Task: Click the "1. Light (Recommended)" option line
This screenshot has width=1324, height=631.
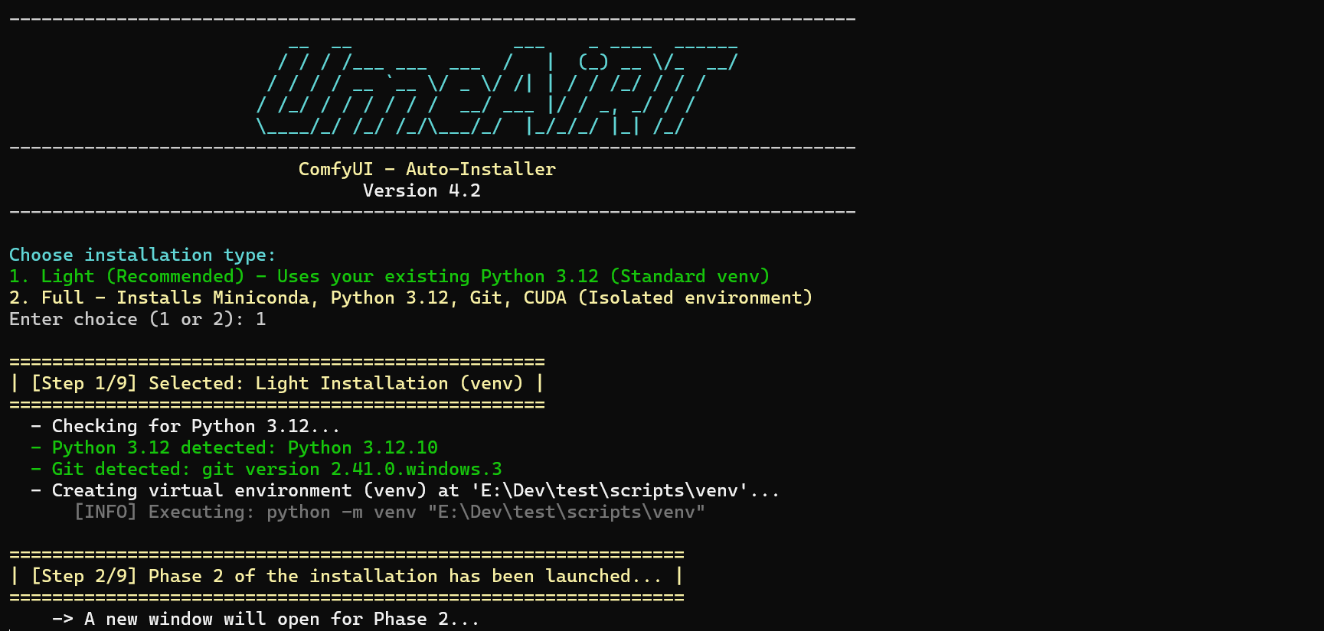Action: [389, 276]
